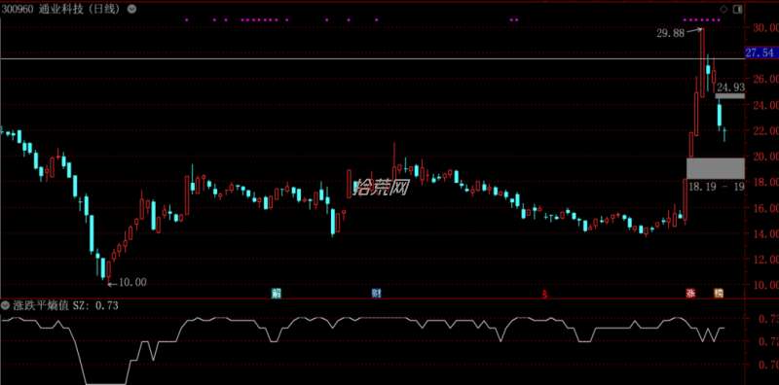Click the large gray gap rectangle near 18-20

click(716, 168)
